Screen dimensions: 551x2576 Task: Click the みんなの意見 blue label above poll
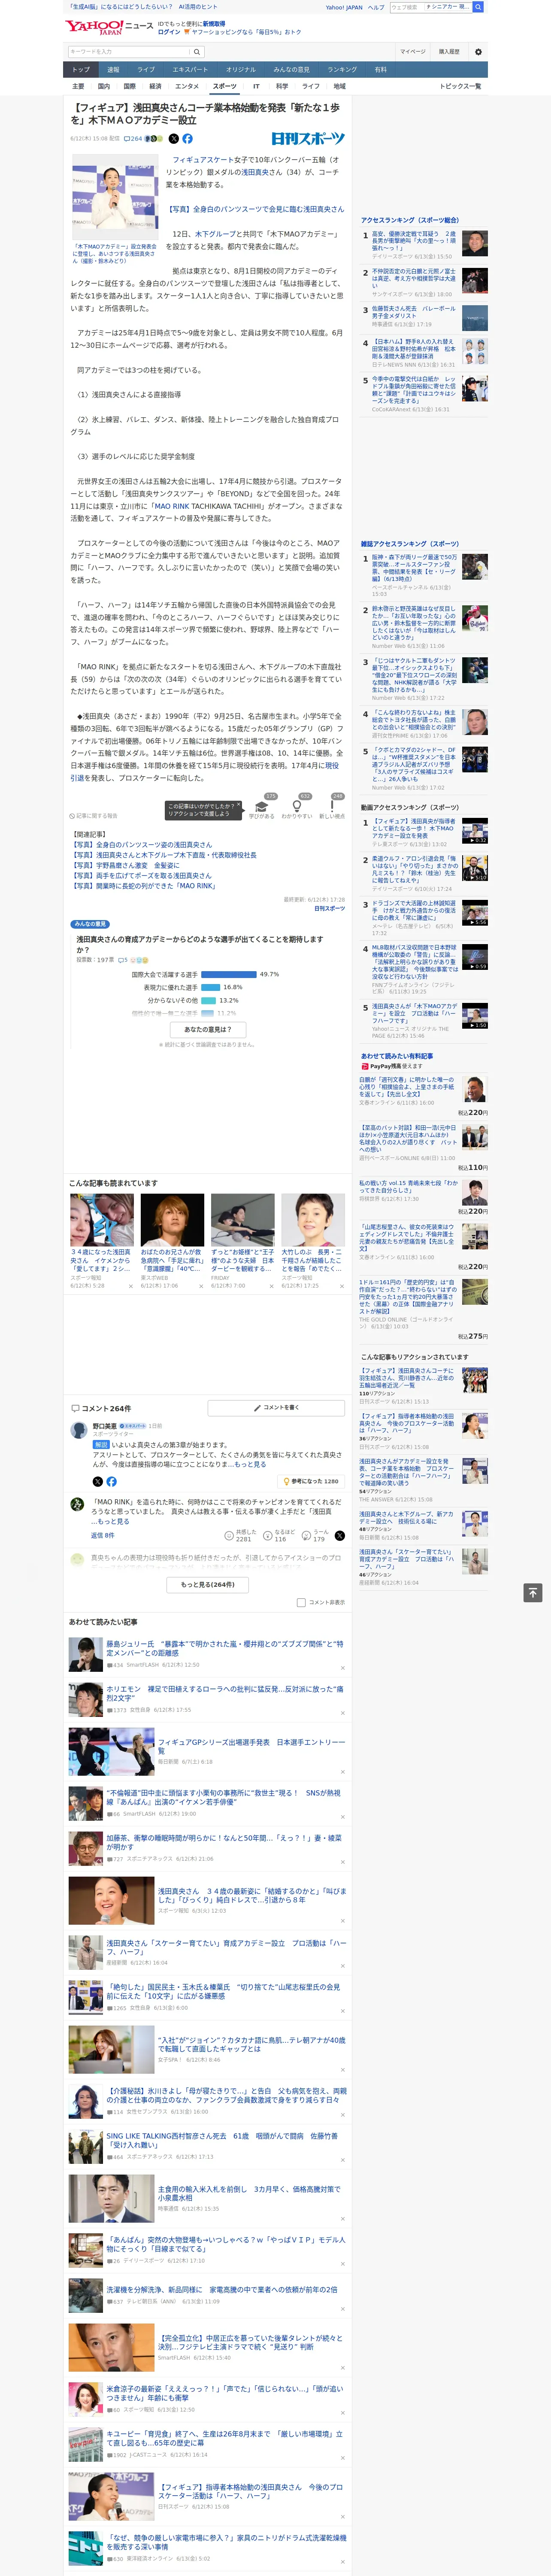[90, 923]
